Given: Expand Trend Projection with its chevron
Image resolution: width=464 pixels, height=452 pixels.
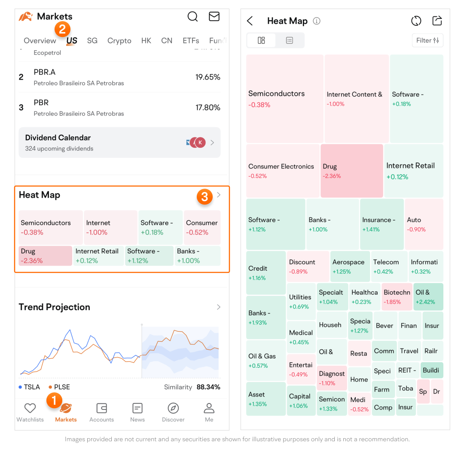Looking at the screenshot, I should pos(219,307).
